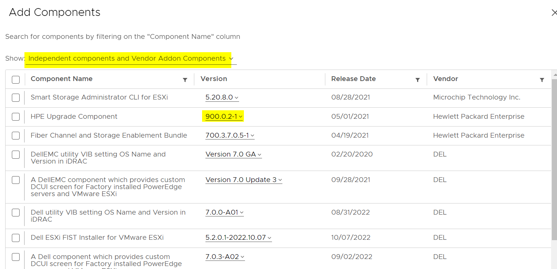Click the Release Date column header
557x269 pixels.
[353, 79]
